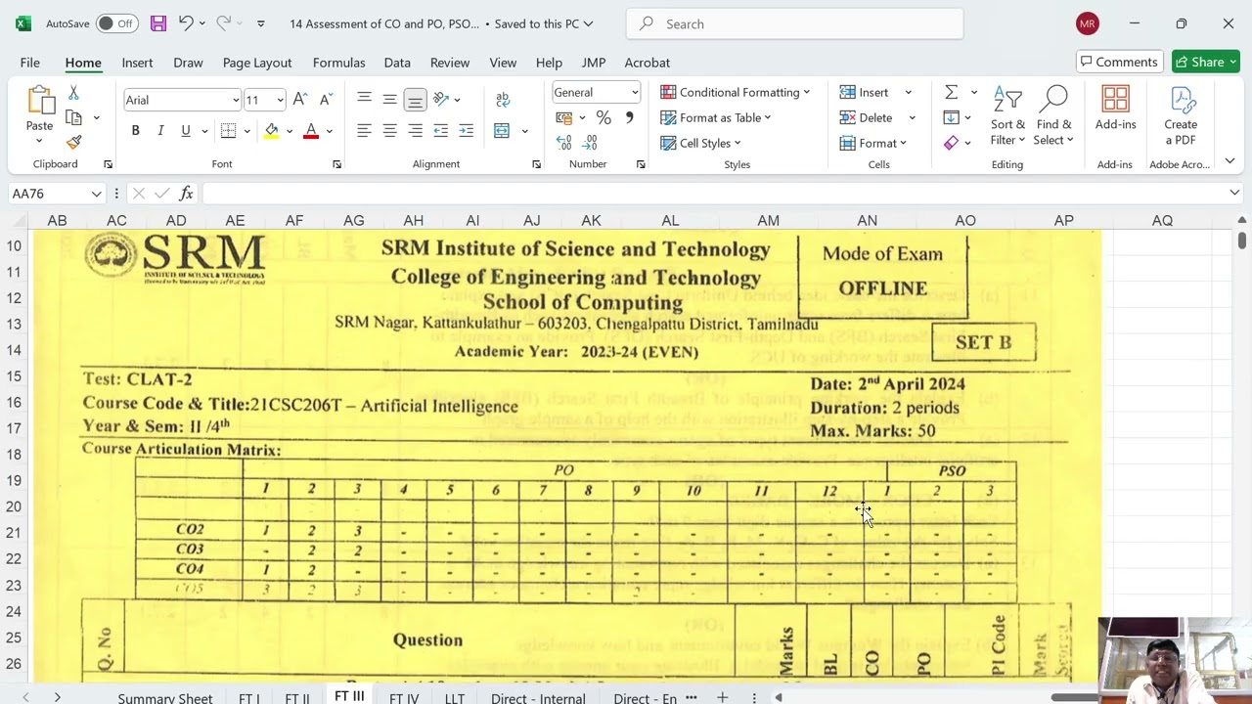This screenshot has width=1252, height=704.
Task: Toggle the AutoSave switch
Action: point(116,23)
